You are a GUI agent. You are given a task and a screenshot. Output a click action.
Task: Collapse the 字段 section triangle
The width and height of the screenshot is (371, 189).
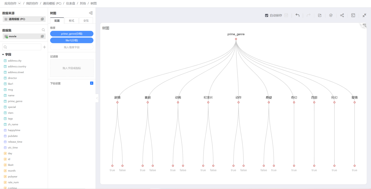[3, 55]
